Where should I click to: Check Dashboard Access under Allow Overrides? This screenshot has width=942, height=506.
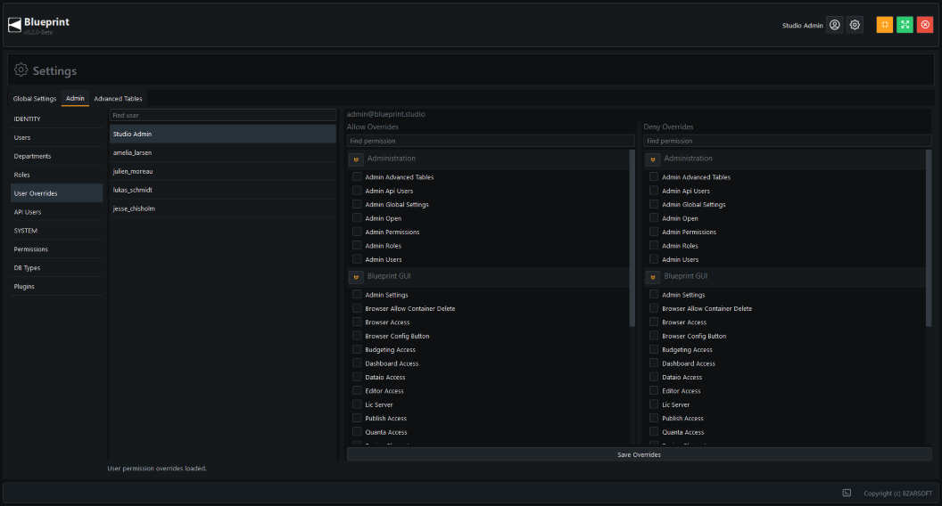[357, 363]
